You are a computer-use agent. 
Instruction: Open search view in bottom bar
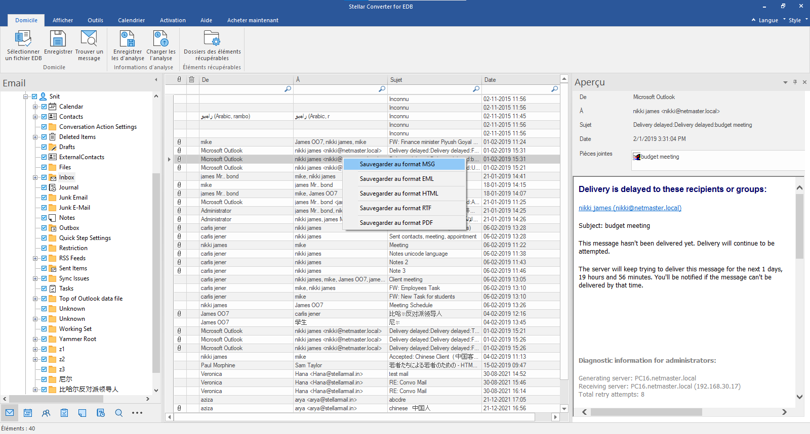click(x=119, y=413)
